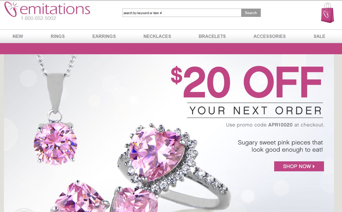Open the pink shopping bag cart icon
This screenshot has width=342, height=212.
(x=328, y=13)
